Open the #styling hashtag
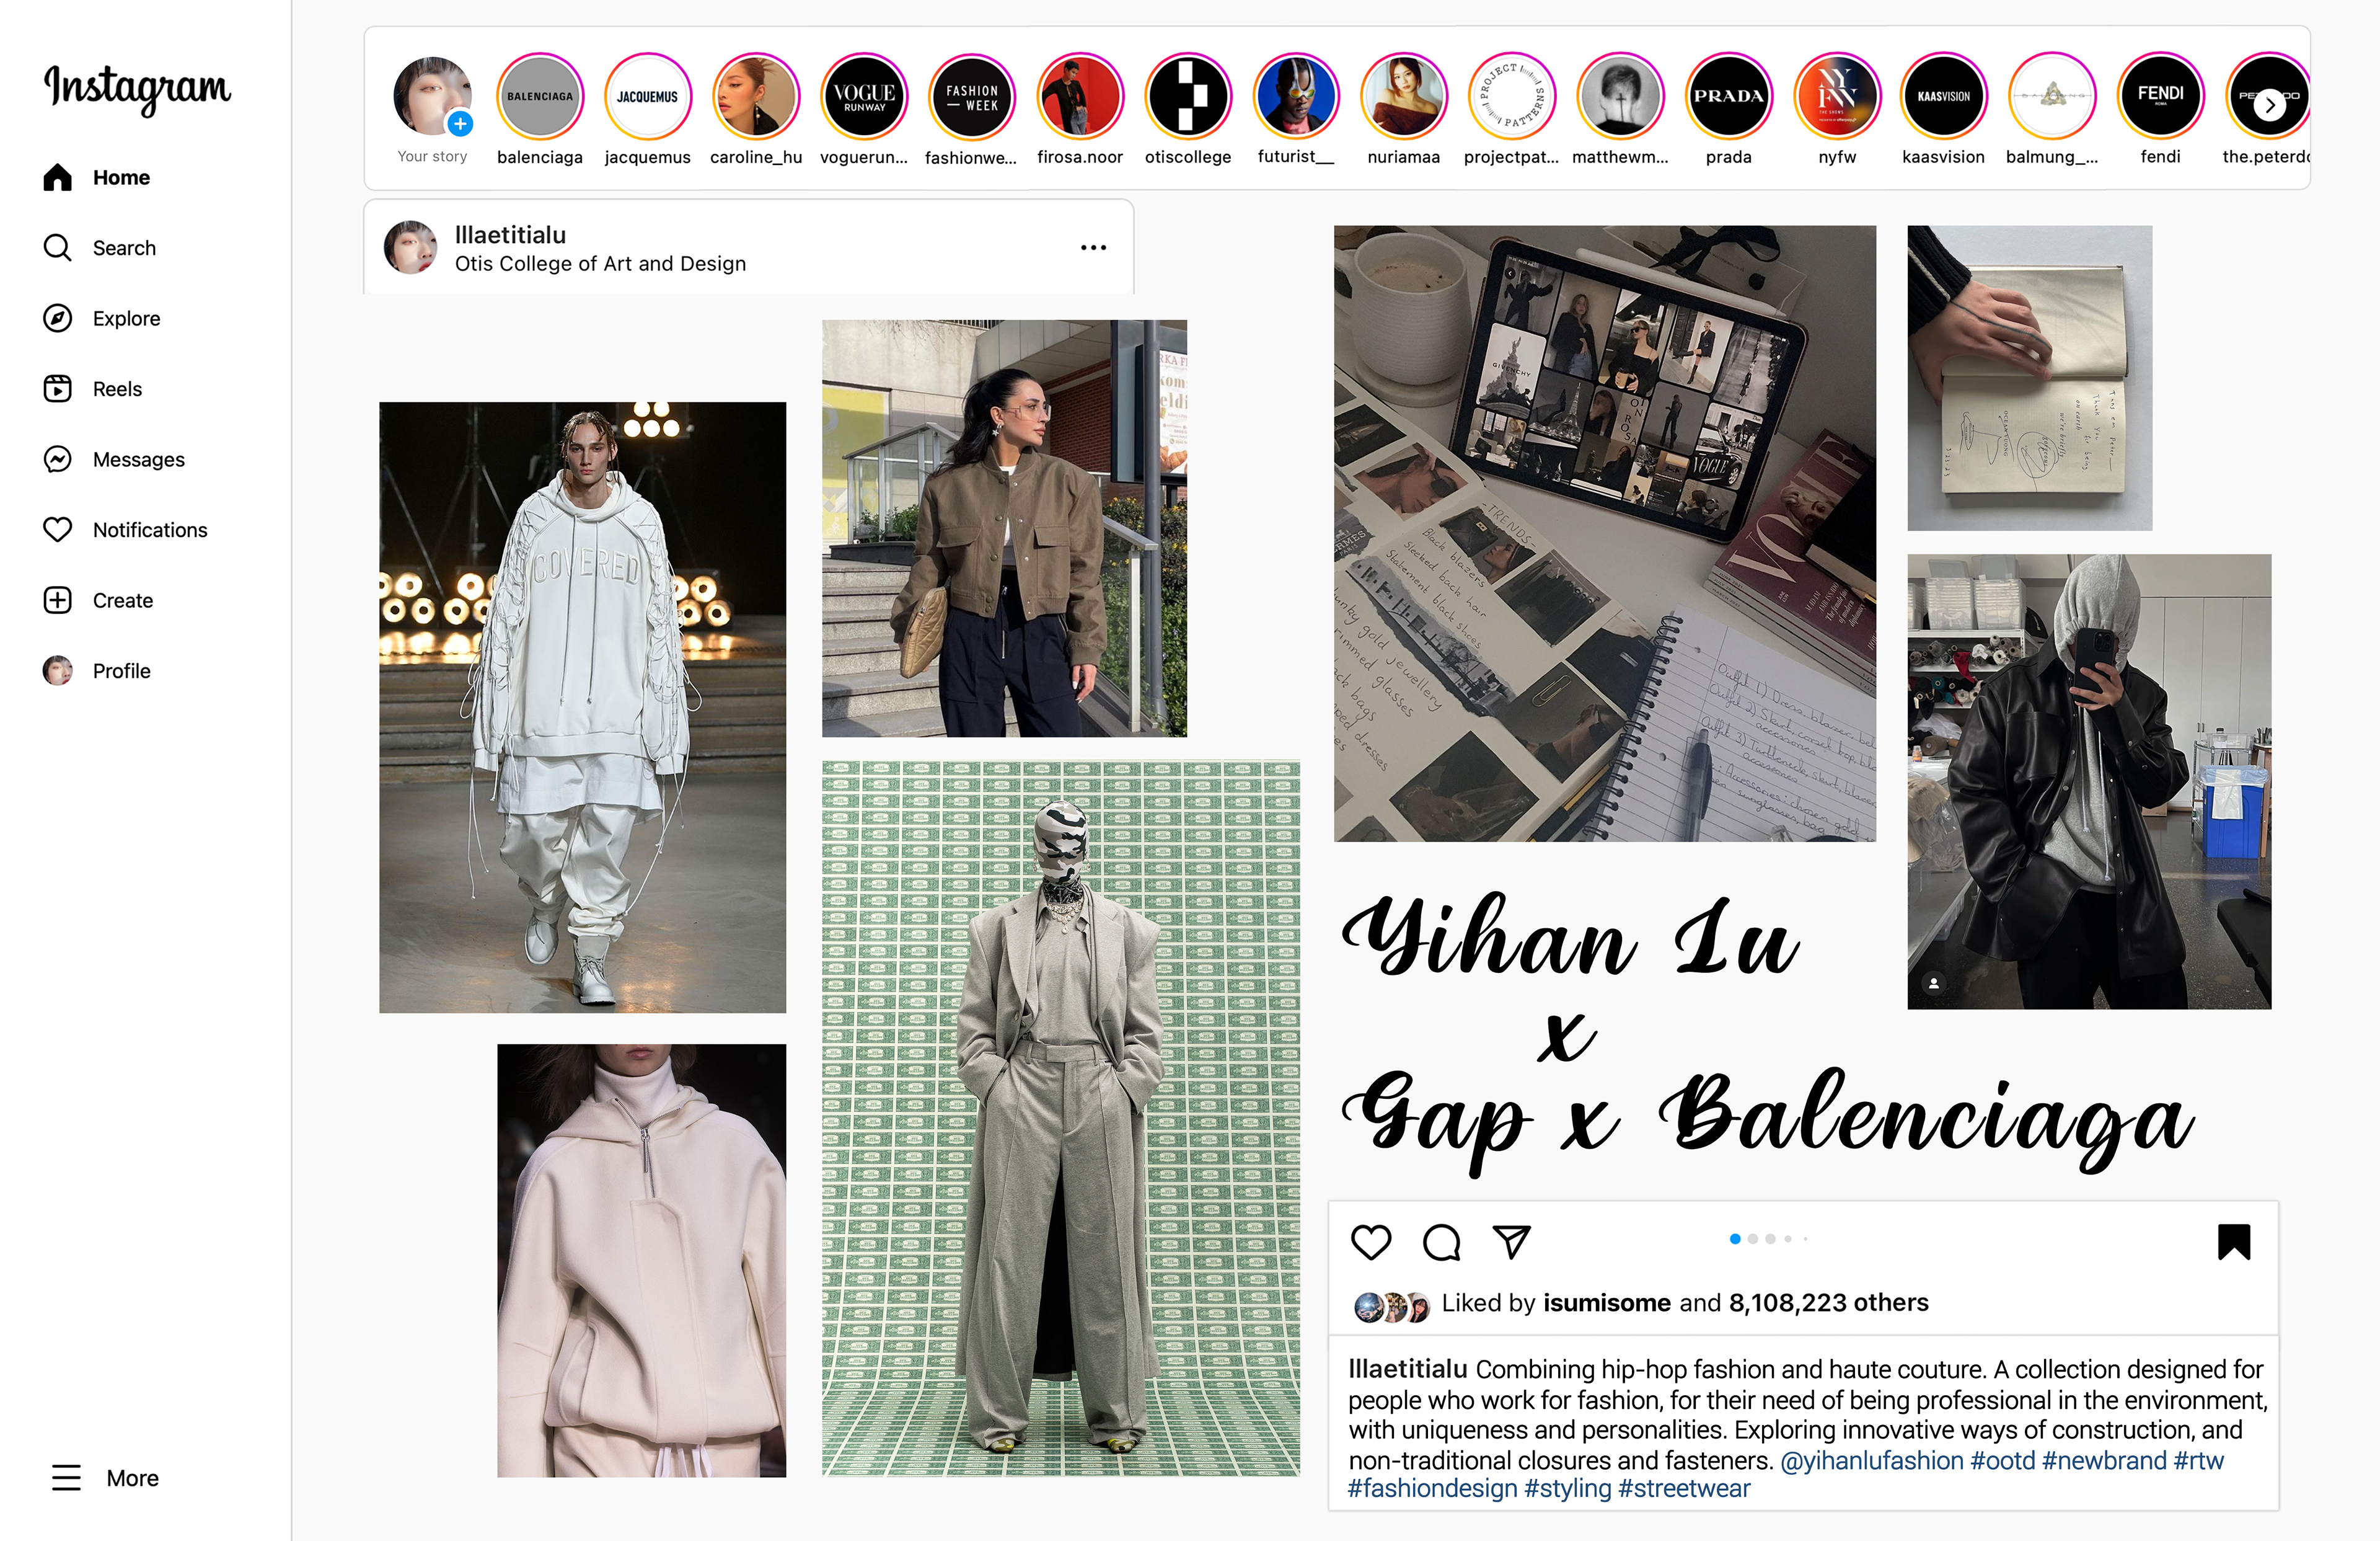The image size is (2380, 1541). (1567, 1489)
